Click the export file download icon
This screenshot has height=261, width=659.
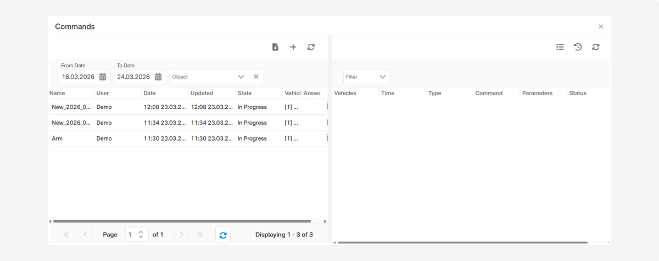coord(275,47)
